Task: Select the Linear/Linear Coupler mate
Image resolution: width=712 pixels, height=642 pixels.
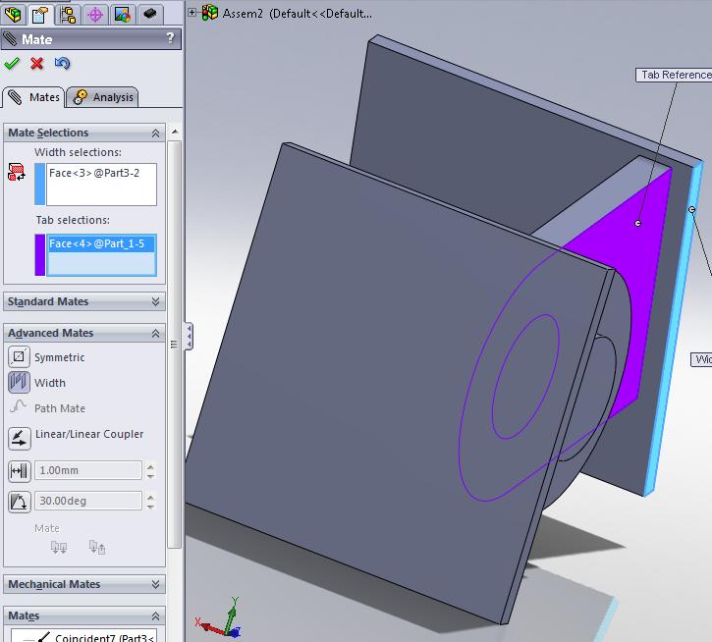Action: point(19,438)
